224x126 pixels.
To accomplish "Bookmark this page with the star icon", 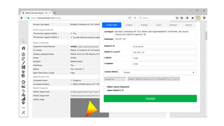I will pyautogui.click(x=177, y=18).
